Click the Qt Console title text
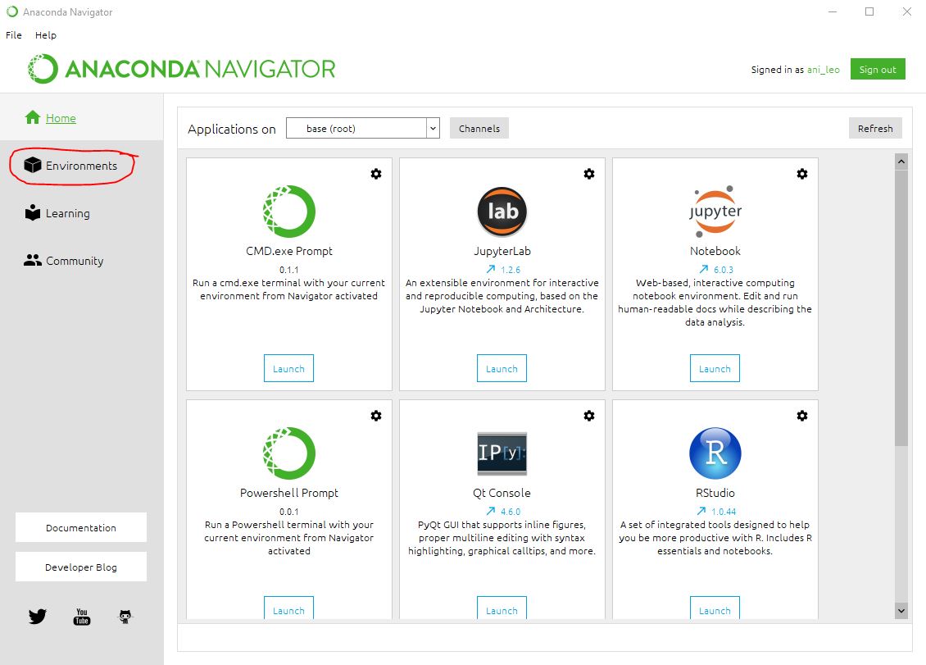The image size is (926, 665). click(x=502, y=493)
